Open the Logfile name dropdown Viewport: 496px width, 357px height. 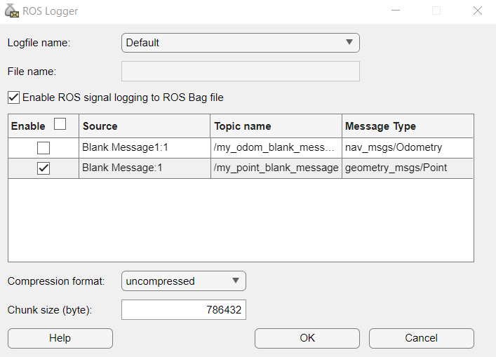(x=240, y=43)
